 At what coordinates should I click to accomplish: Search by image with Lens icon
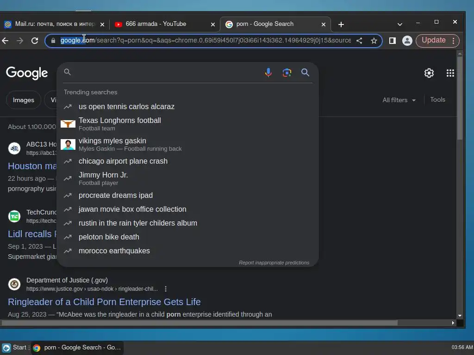tap(287, 73)
